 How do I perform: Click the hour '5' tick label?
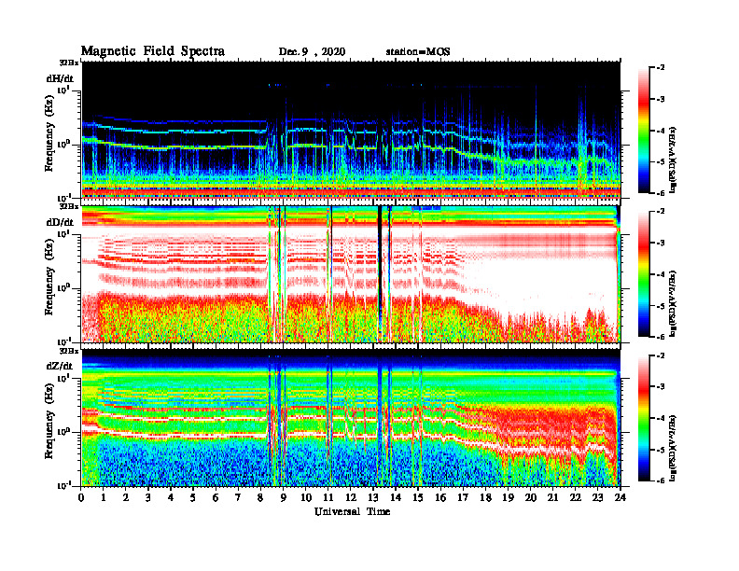193,498
